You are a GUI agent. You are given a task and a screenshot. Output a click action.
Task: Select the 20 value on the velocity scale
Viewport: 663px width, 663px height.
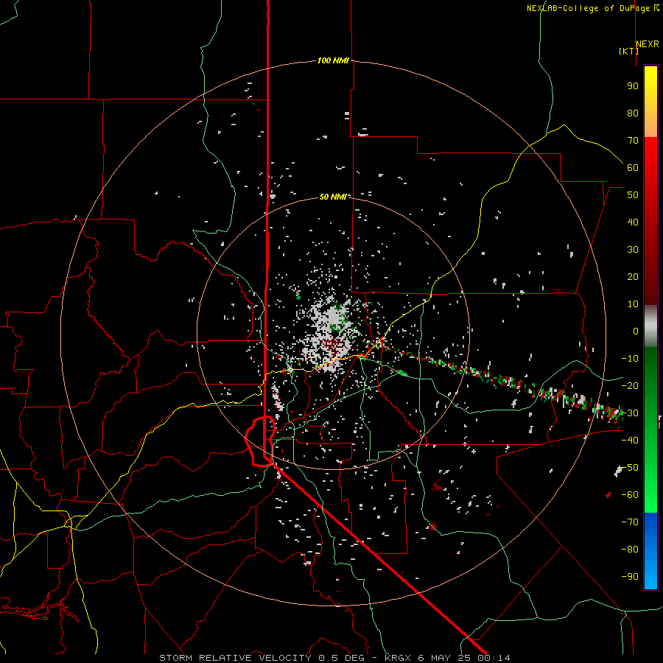pyautogui.click(x=633, y=277)
